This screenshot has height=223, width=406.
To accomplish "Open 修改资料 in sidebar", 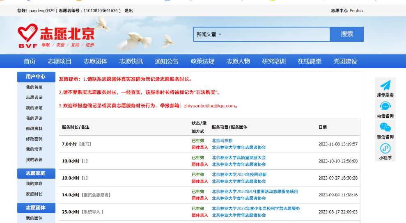I will click(34, 129).
